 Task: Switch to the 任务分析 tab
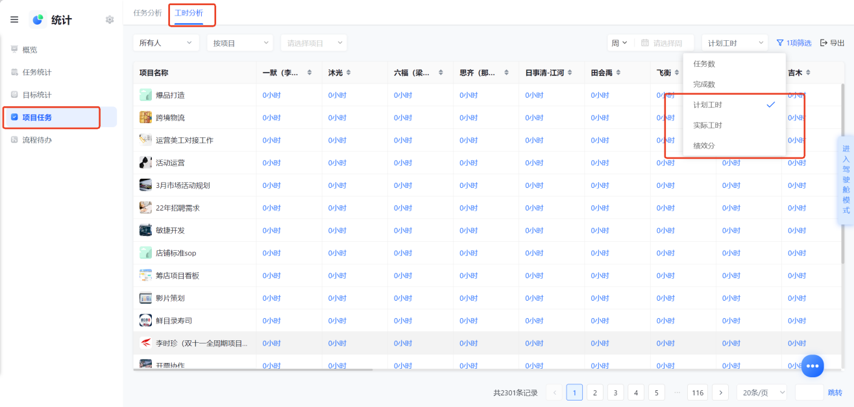click(147, 13)
